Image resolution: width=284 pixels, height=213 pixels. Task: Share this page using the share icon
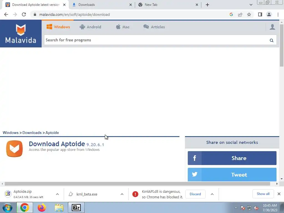240,14
